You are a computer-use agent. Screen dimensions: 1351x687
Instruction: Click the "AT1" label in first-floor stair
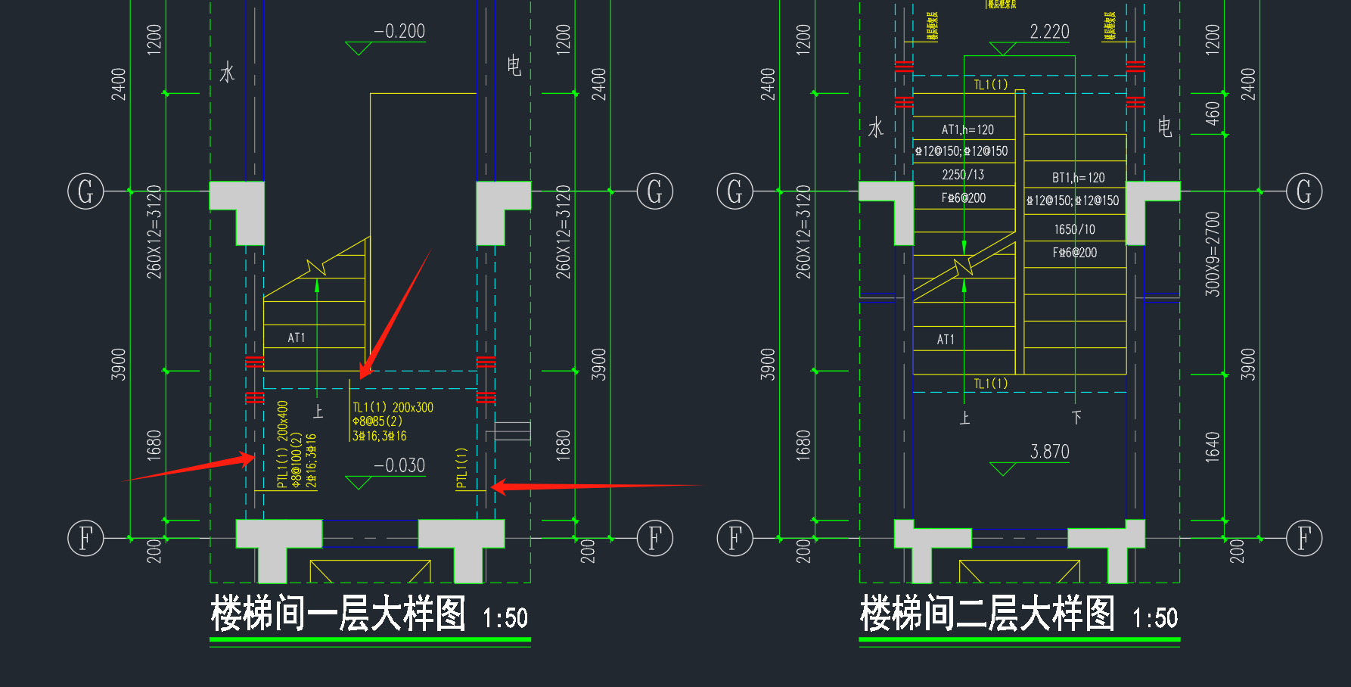296,338
